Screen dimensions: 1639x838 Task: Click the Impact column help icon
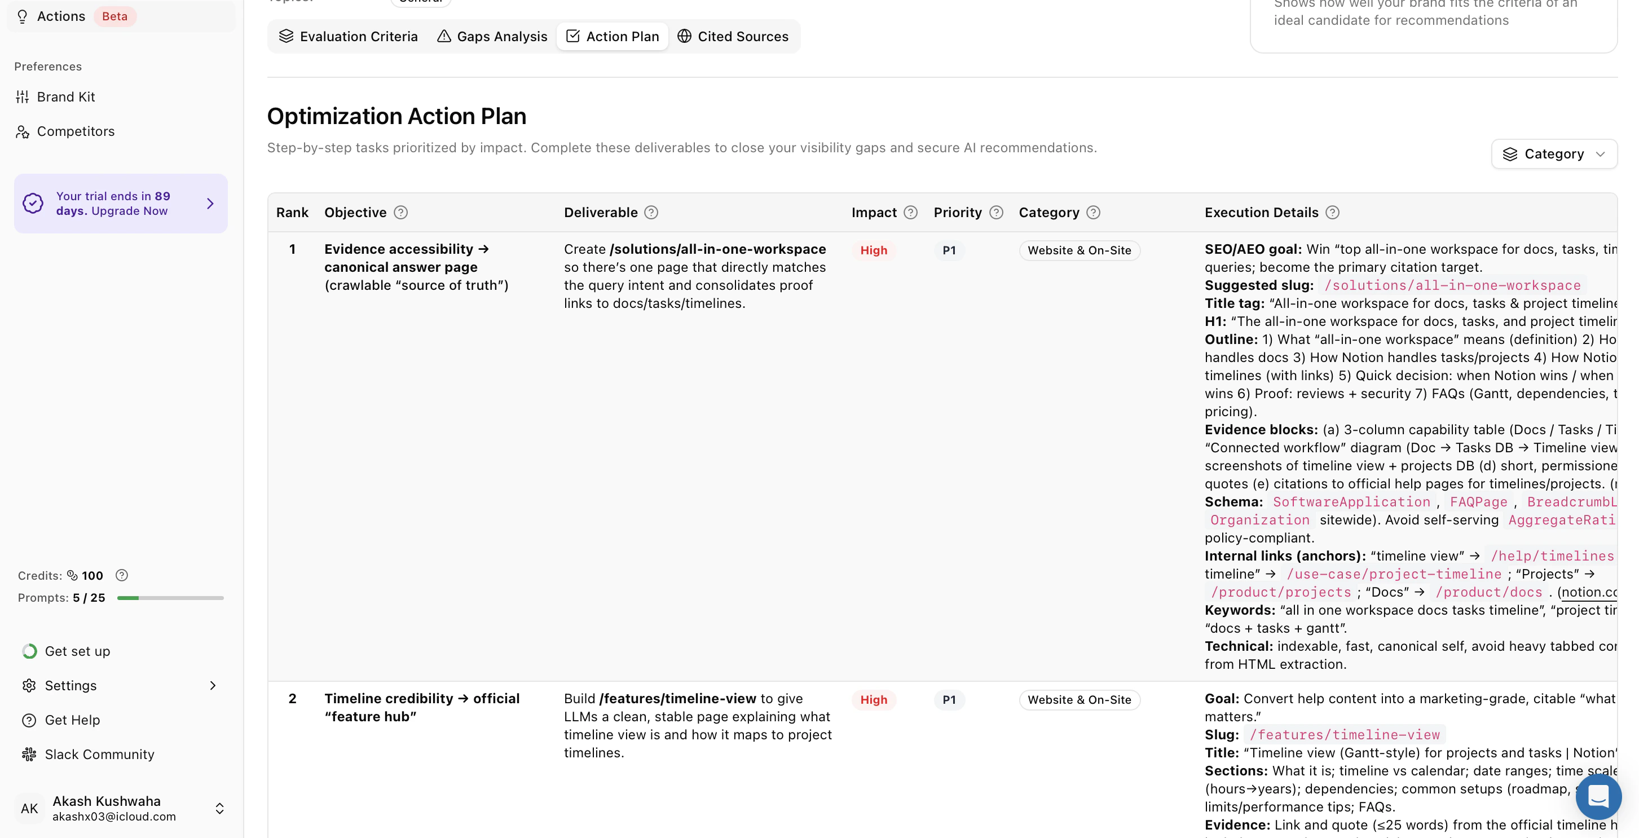[910, 213]
